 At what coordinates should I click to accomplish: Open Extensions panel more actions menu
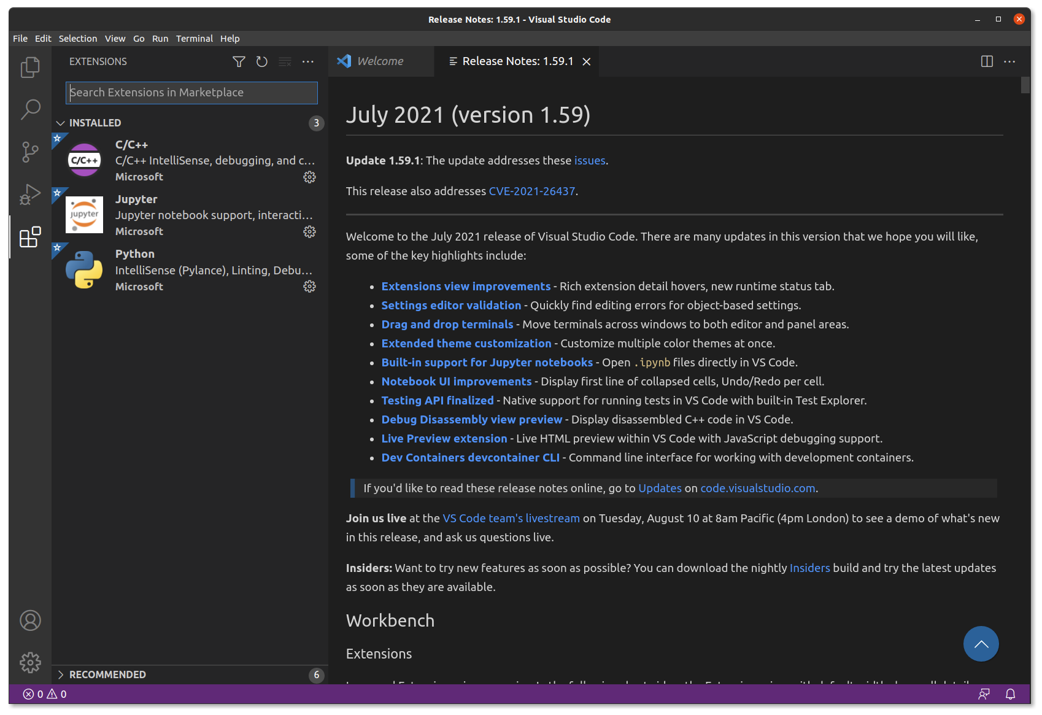pos(308,61)
